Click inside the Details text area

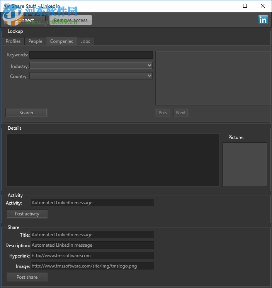tap(113, 160)
